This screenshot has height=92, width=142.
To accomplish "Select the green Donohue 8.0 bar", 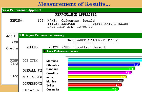I will point(102,68).
